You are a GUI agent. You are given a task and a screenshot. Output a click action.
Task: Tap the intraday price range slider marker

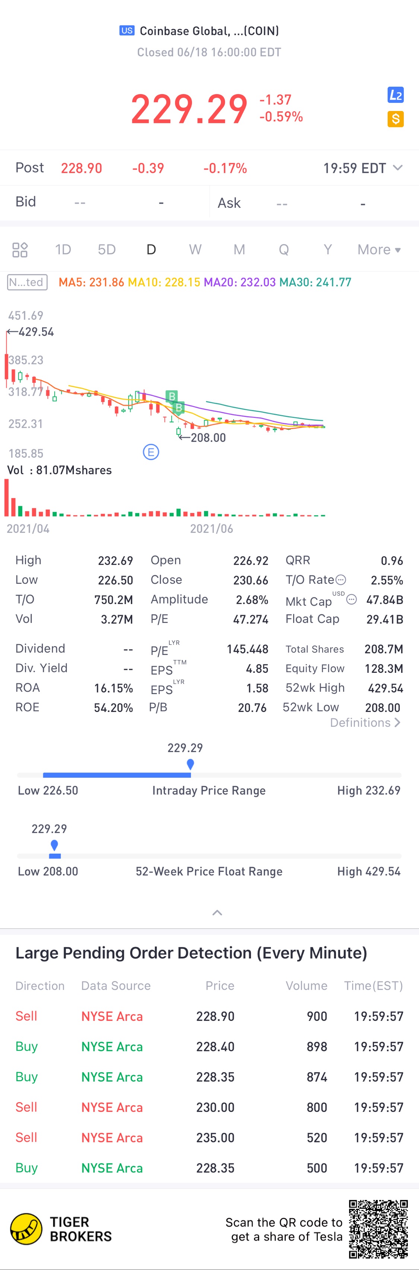[x=190, y=764]
